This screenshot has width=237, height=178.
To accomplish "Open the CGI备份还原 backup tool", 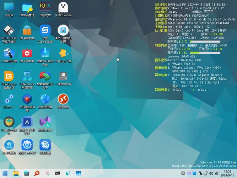I will (9, 53).
